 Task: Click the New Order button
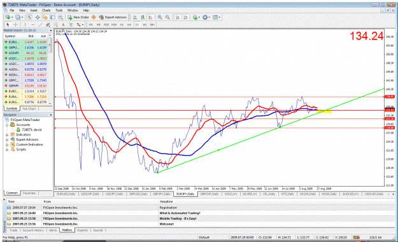point(78,17)
